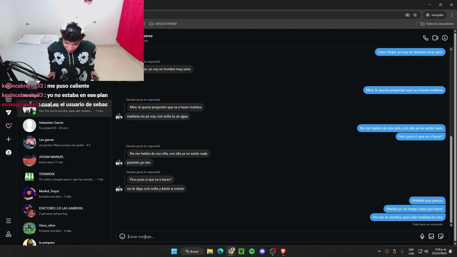The height and width of the screenshot is (257, 457).
Task: Switch to Chrome in the taskbar
Action: point(231,251)
